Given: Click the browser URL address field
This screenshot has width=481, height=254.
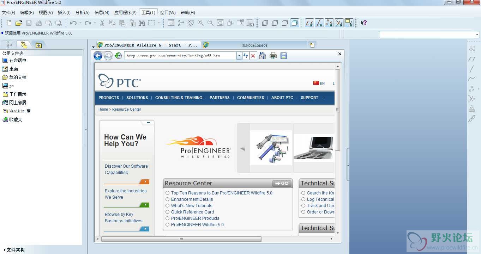Looking at the screenshot, I should coord(180,56).
